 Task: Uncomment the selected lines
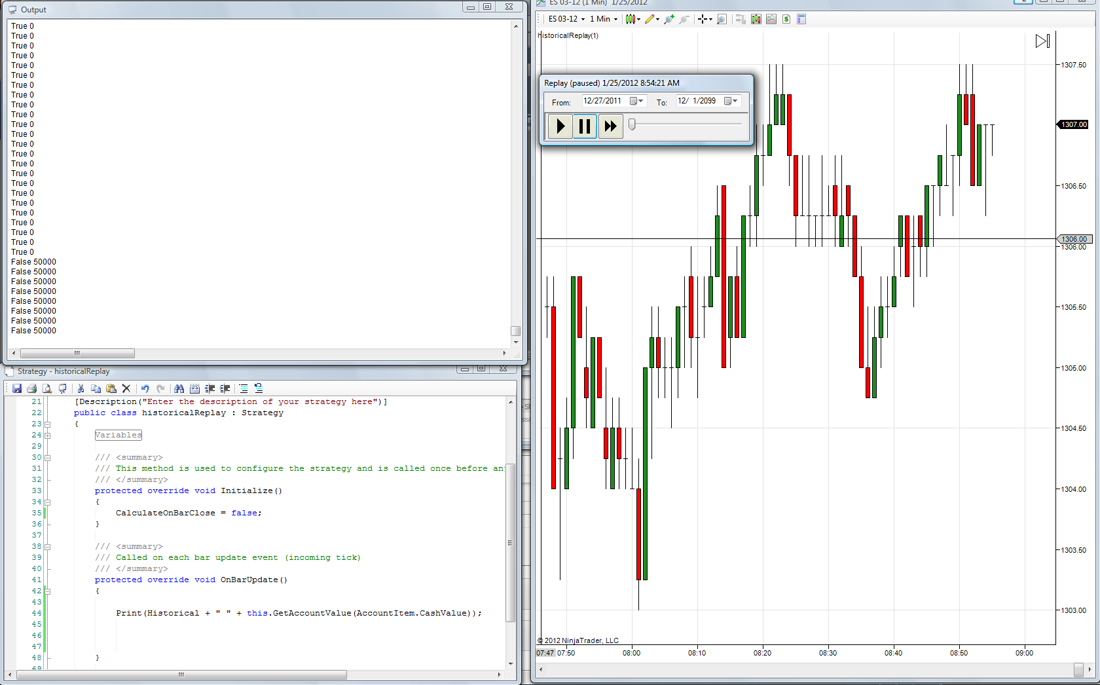[259, 388]
